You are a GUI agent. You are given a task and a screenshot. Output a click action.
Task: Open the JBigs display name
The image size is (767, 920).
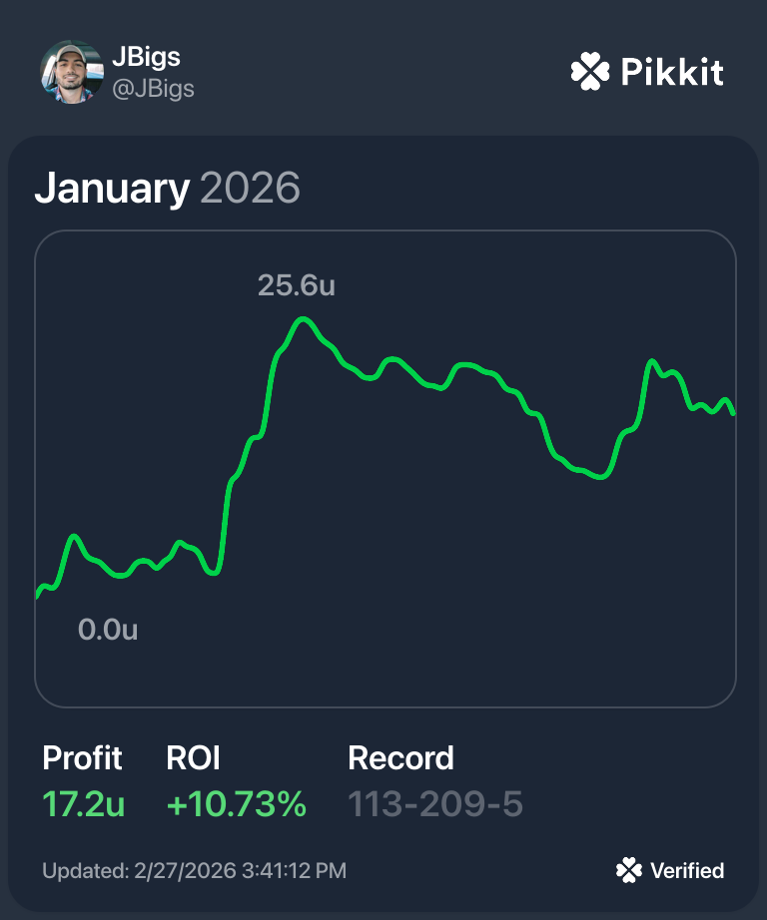pos(146,56)
